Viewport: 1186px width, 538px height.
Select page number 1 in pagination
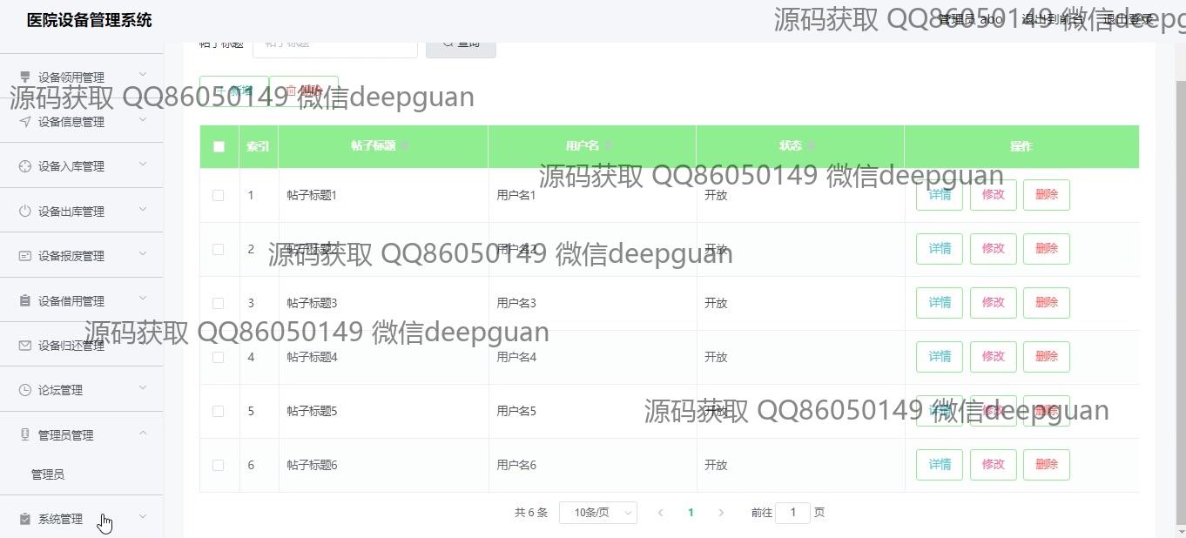(691, 513)
